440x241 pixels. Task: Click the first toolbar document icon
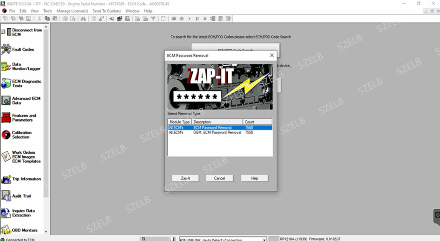[6, 19]
